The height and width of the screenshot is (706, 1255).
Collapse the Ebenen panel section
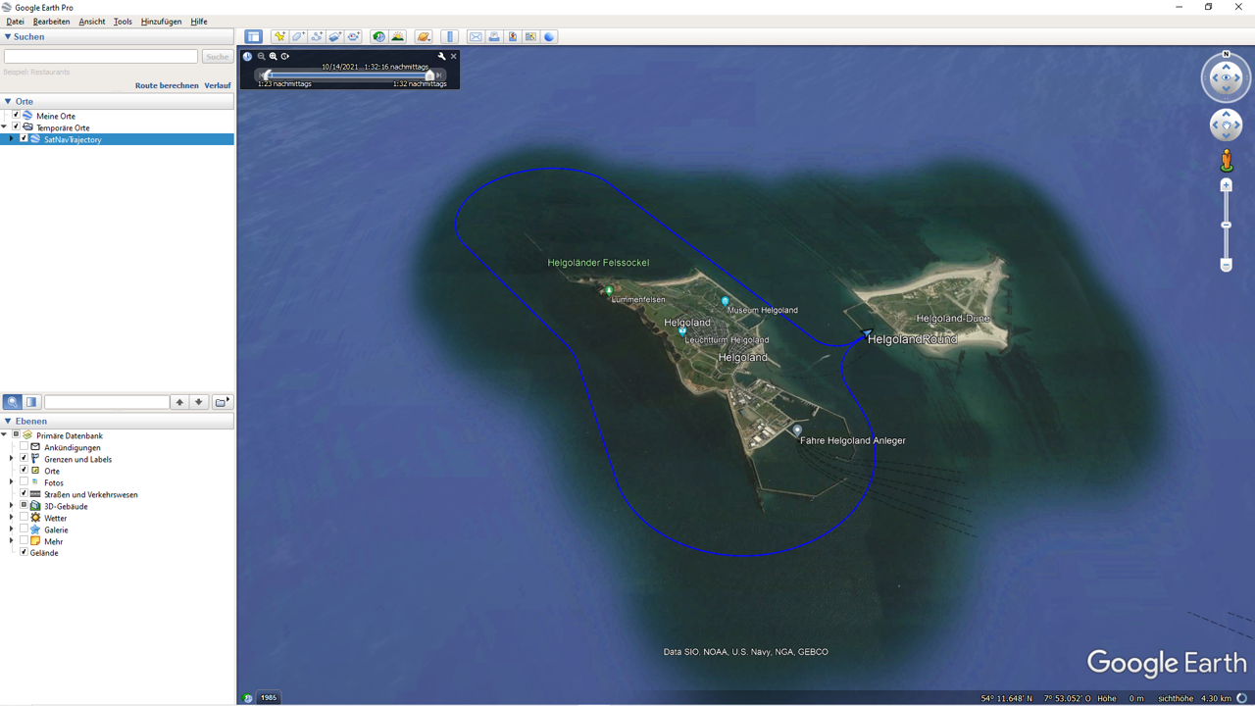[8, 422]
